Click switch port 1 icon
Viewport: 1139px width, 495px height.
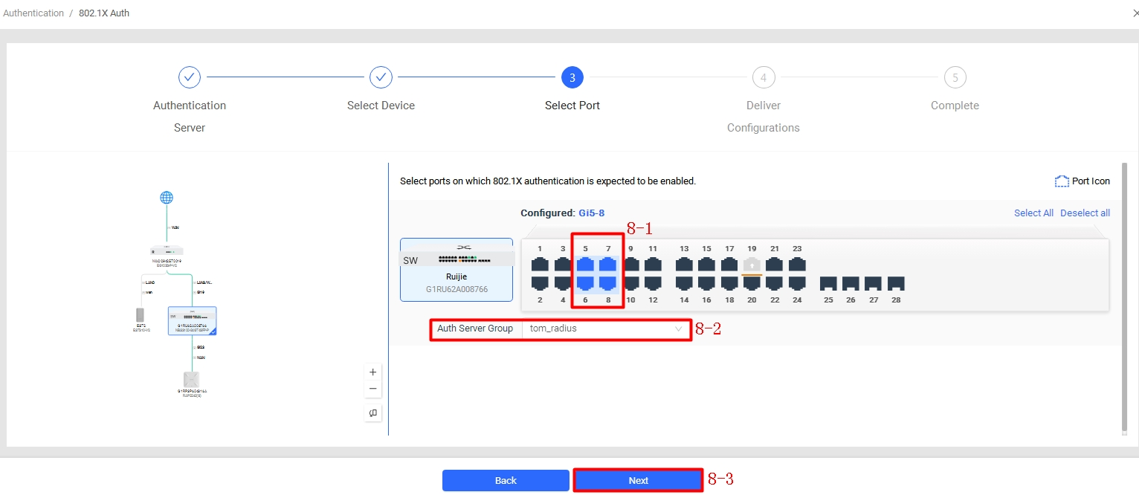(540, 265)
